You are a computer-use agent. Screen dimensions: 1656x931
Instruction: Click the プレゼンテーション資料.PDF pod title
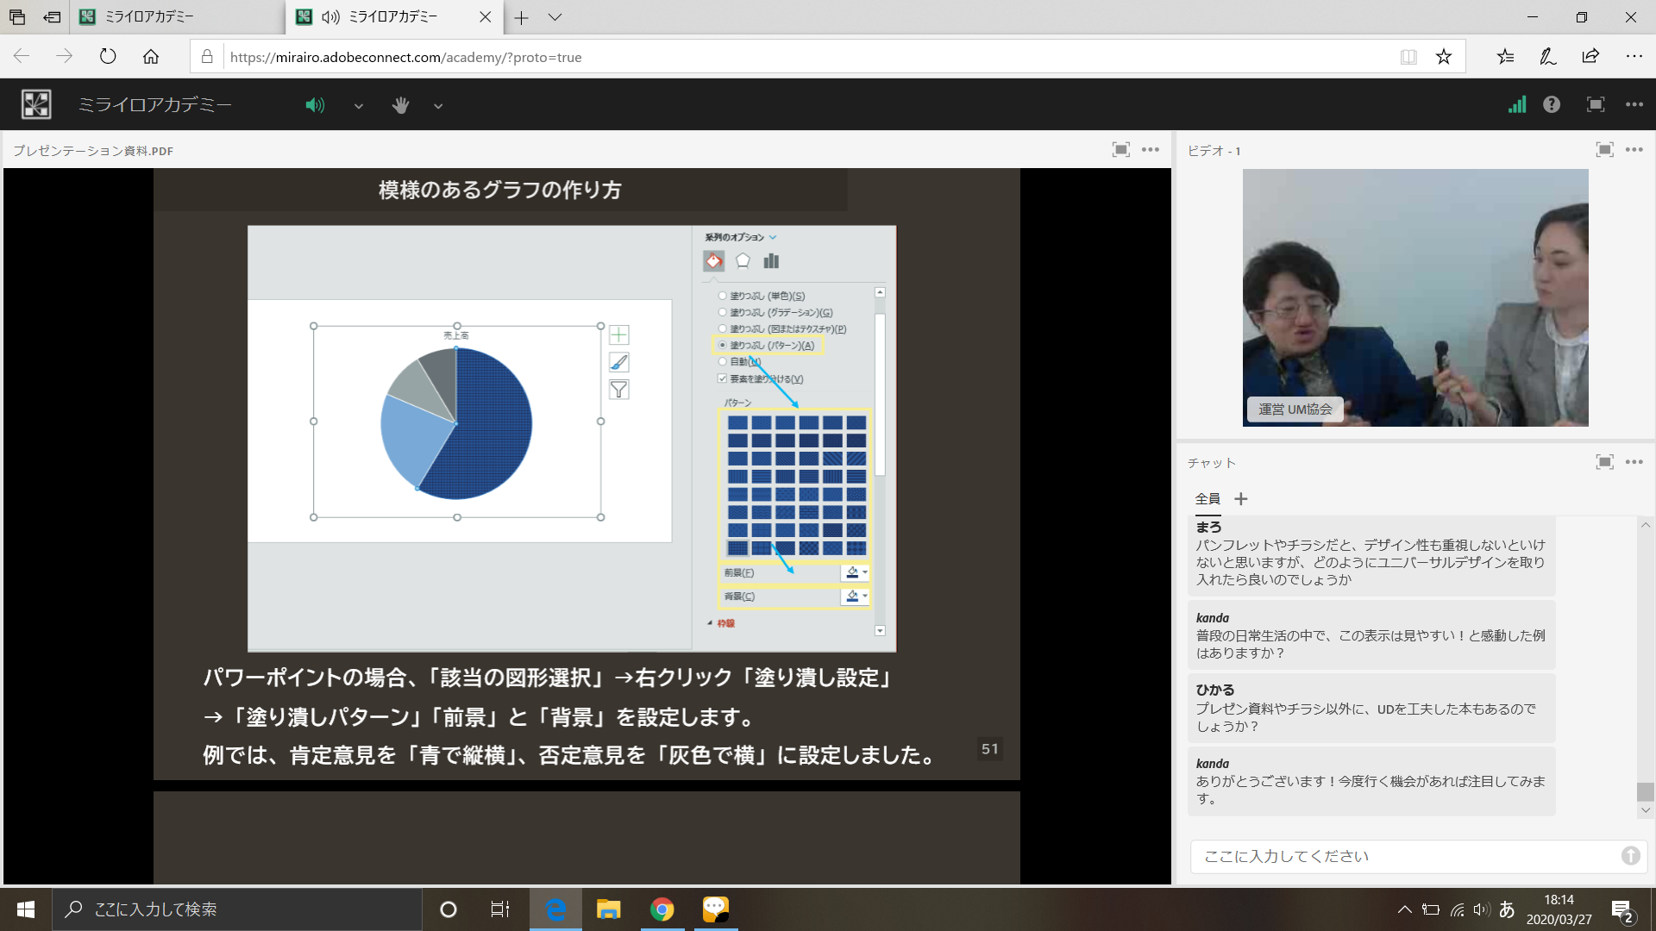click(93, 150)
